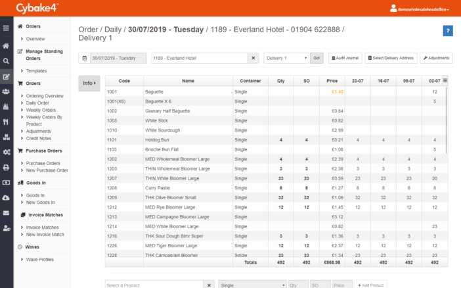Open the hamburger menu icon in sidebar
461x288 pixels.
pos(6,28)
